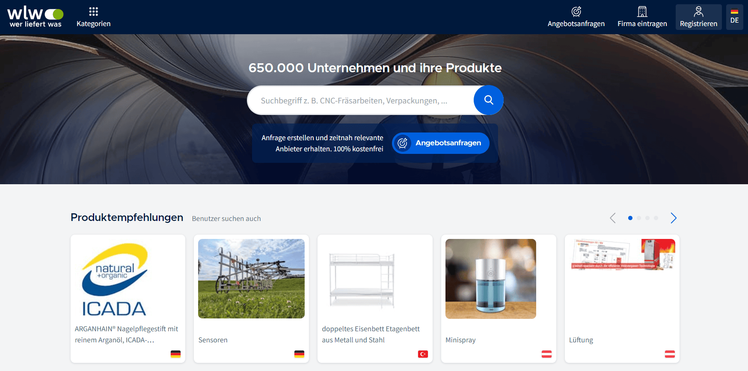Open the DE language selector
The height and width of the screenshot is (371, 748).
point(734,17)
